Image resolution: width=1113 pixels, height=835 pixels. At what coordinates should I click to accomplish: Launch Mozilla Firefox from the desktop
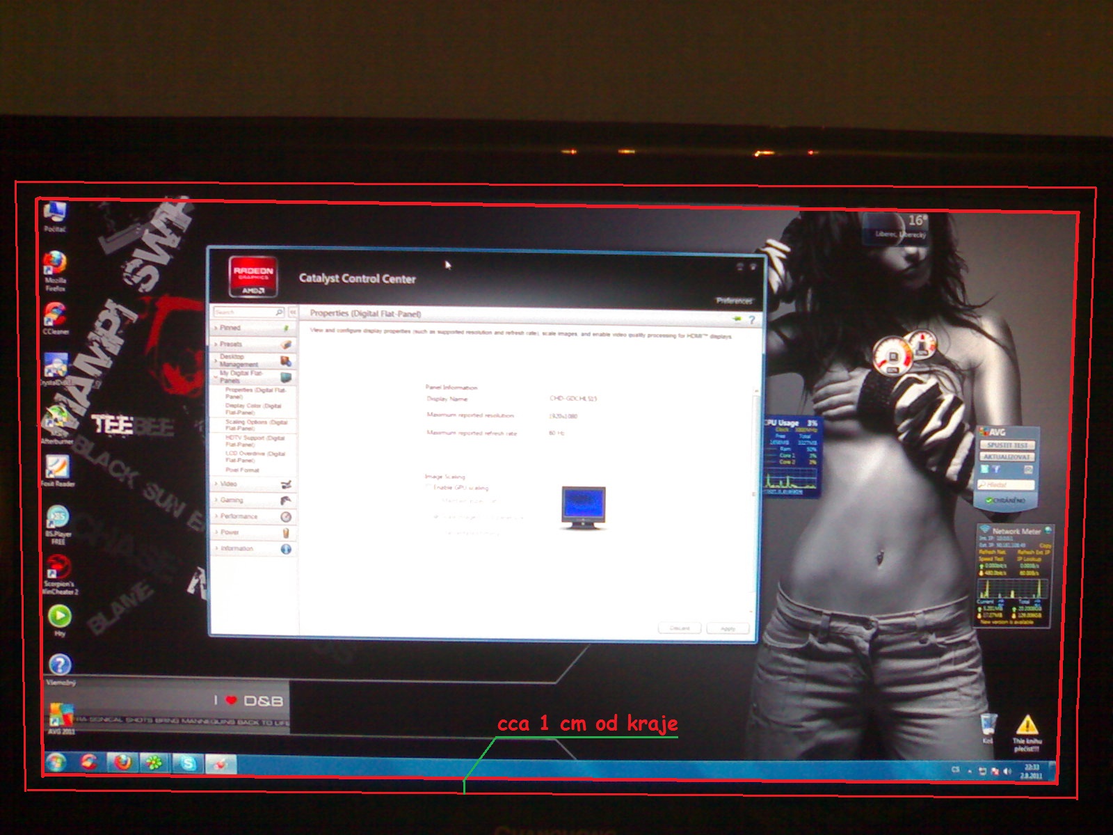click(55, 270)
